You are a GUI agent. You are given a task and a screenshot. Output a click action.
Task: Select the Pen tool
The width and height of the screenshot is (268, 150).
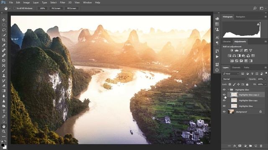[4, 116]
